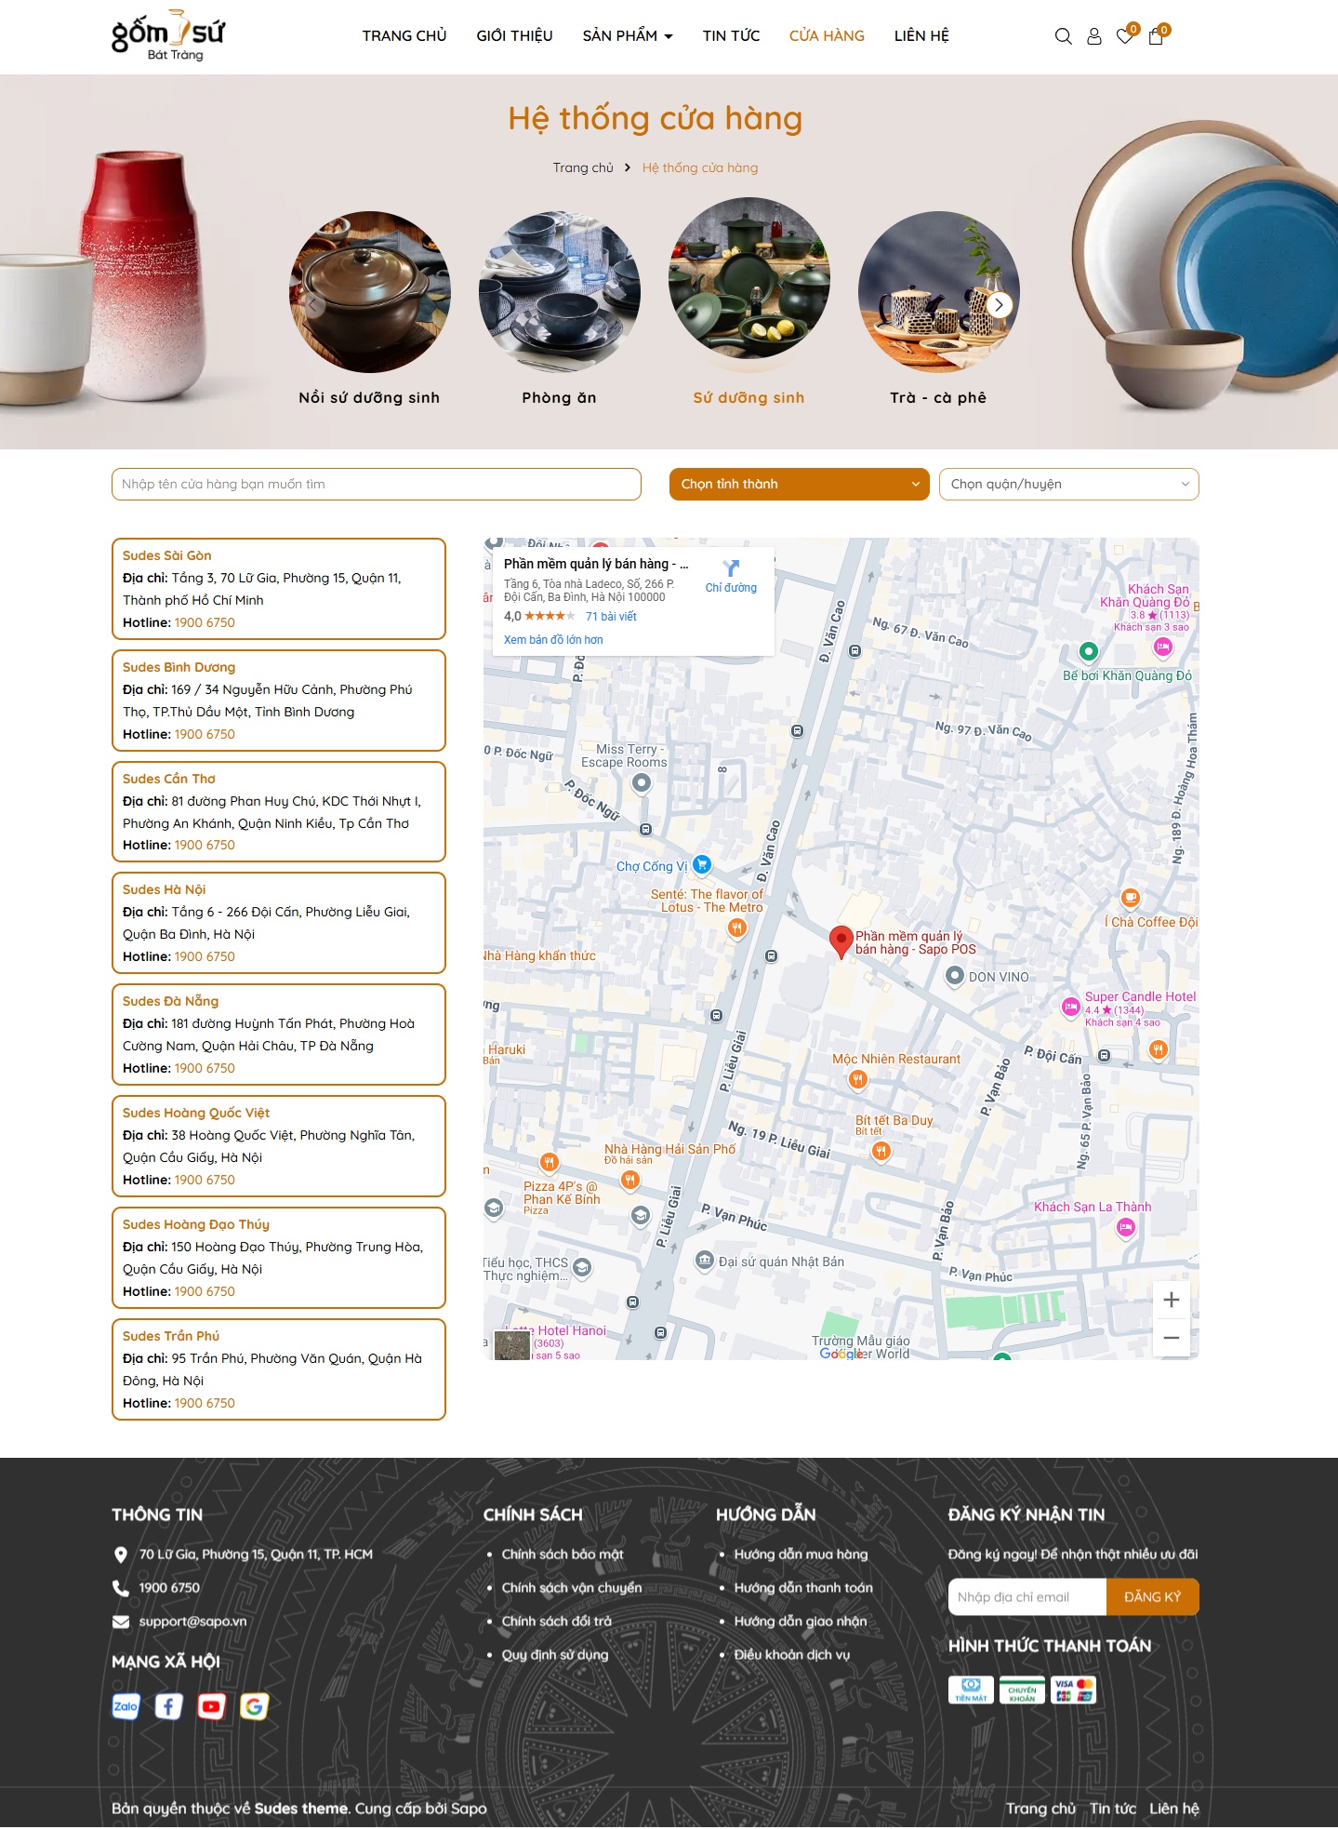Open the GIỚI THIỆU menu item
Viewport: 1338px width, 1829px height.
pos(514,36)
